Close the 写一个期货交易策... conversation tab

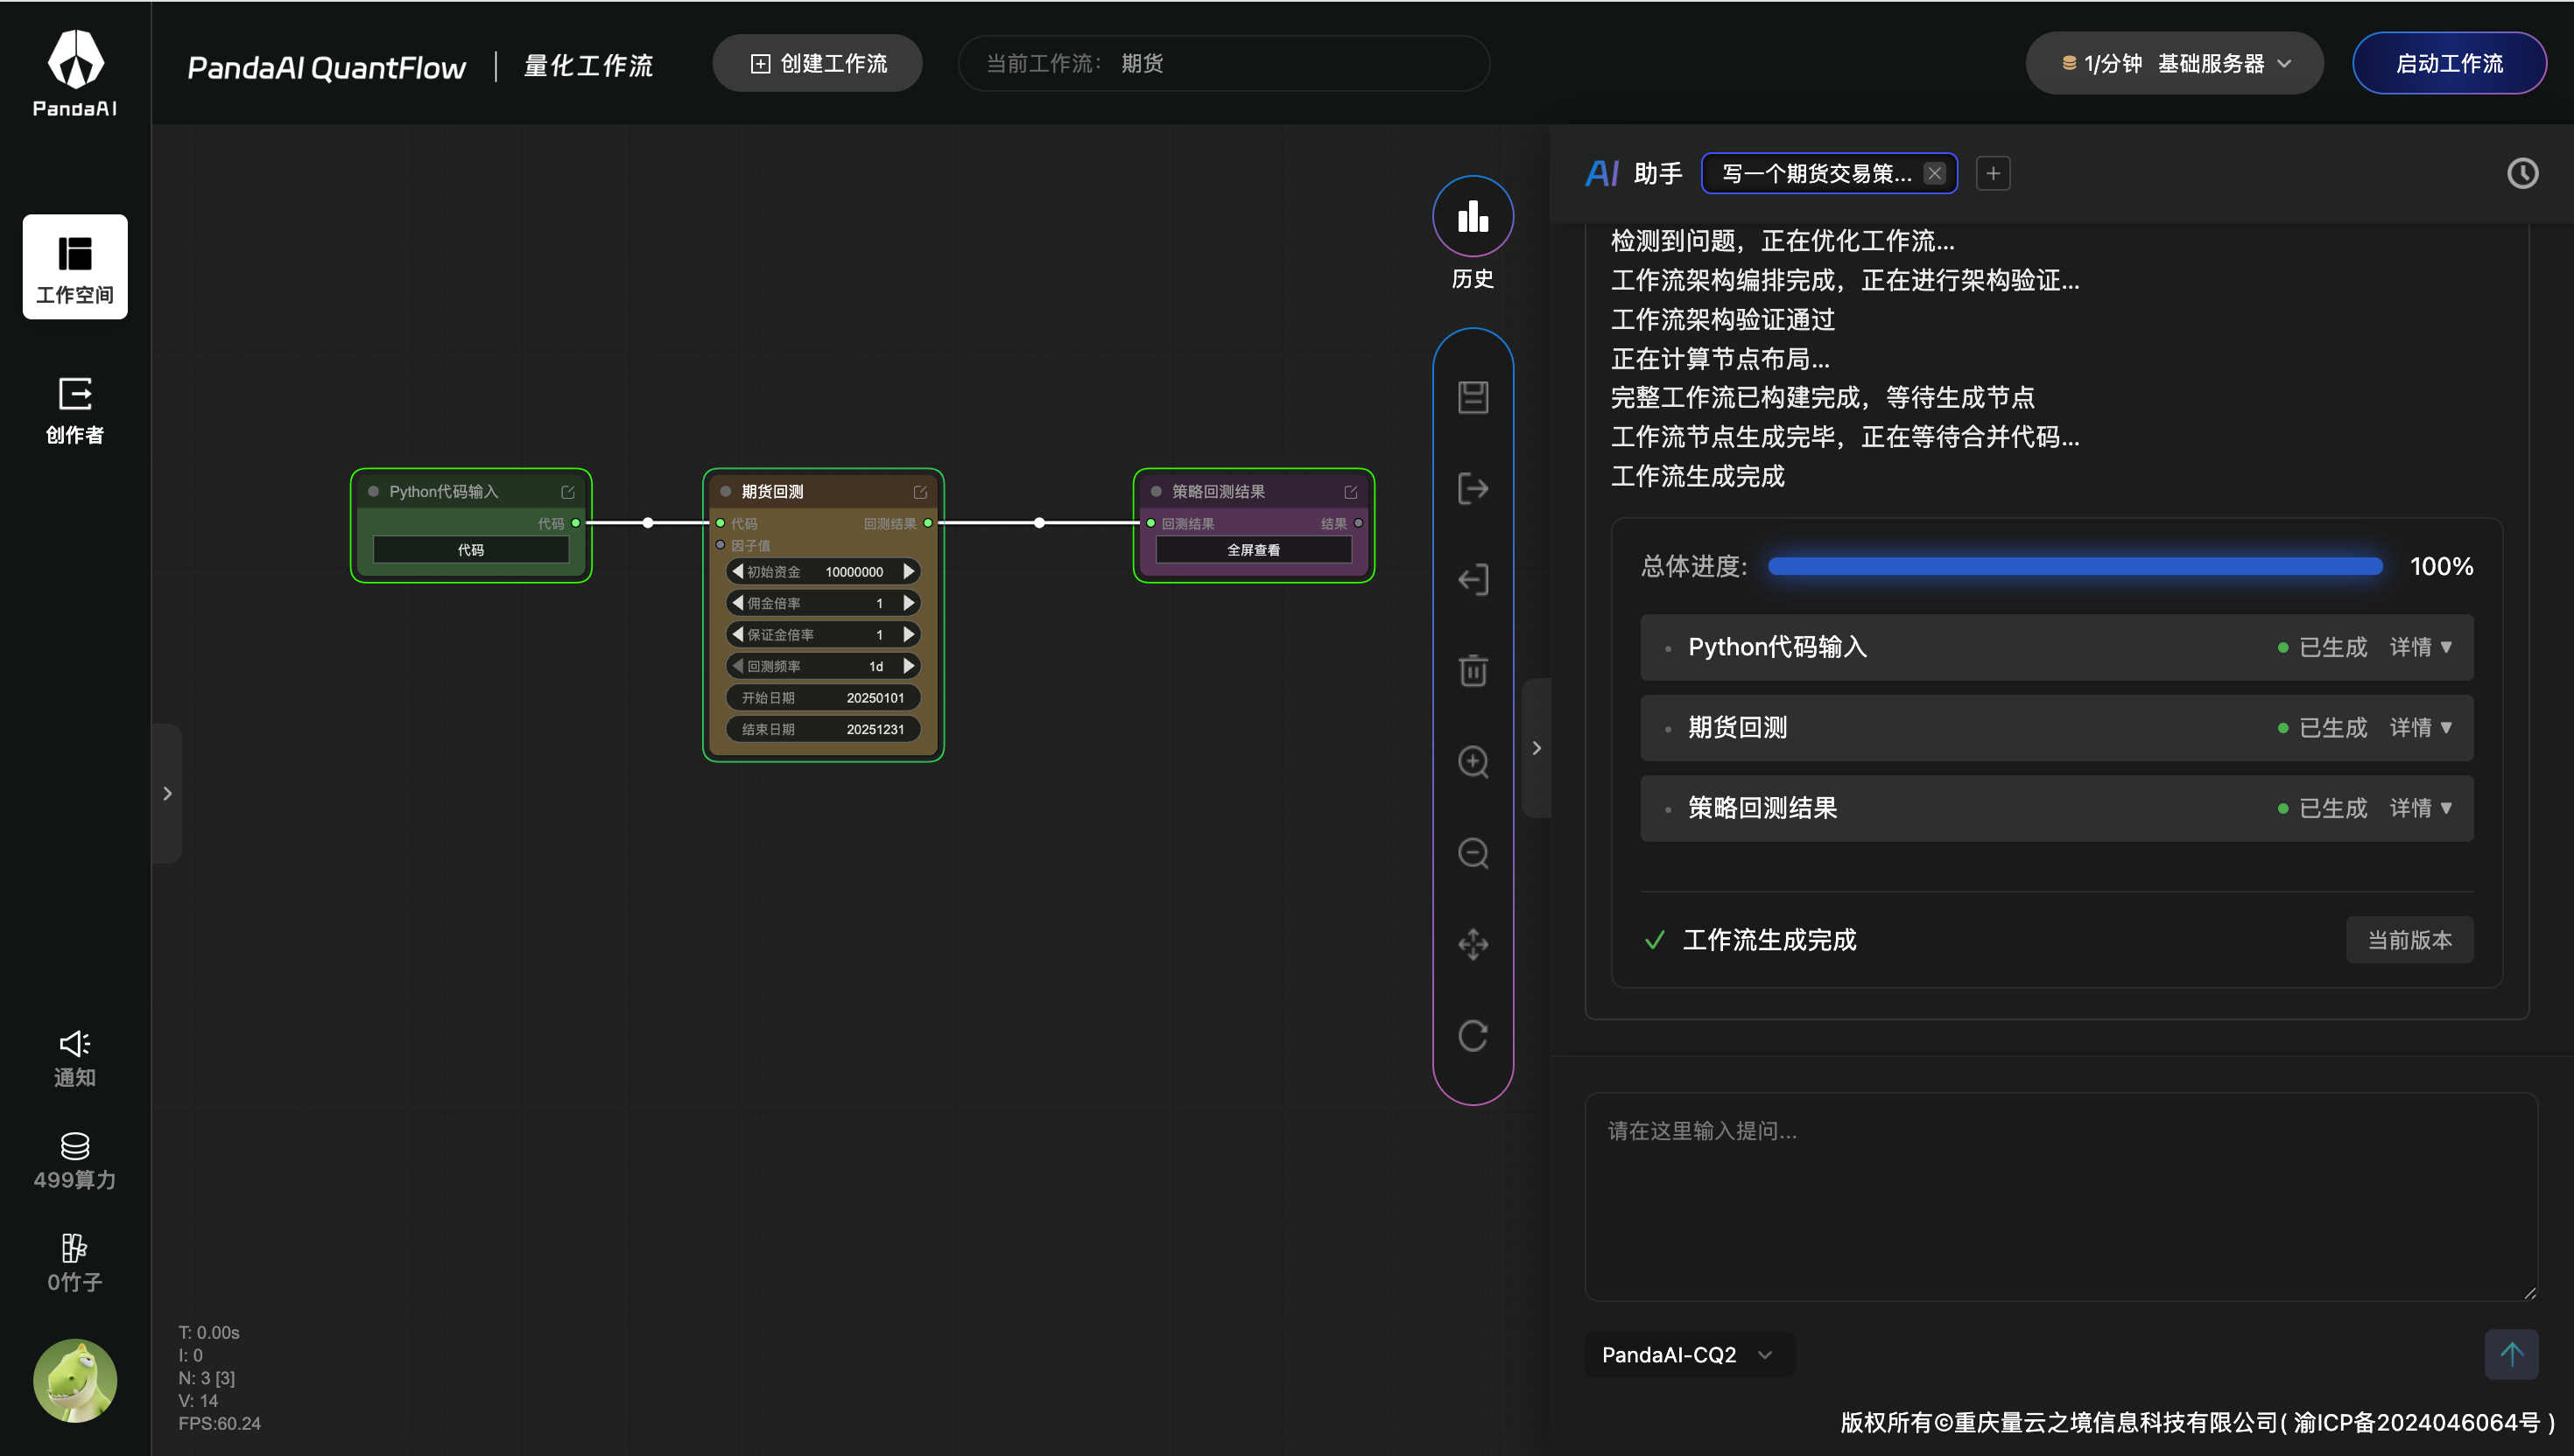tap(1935, 173)
